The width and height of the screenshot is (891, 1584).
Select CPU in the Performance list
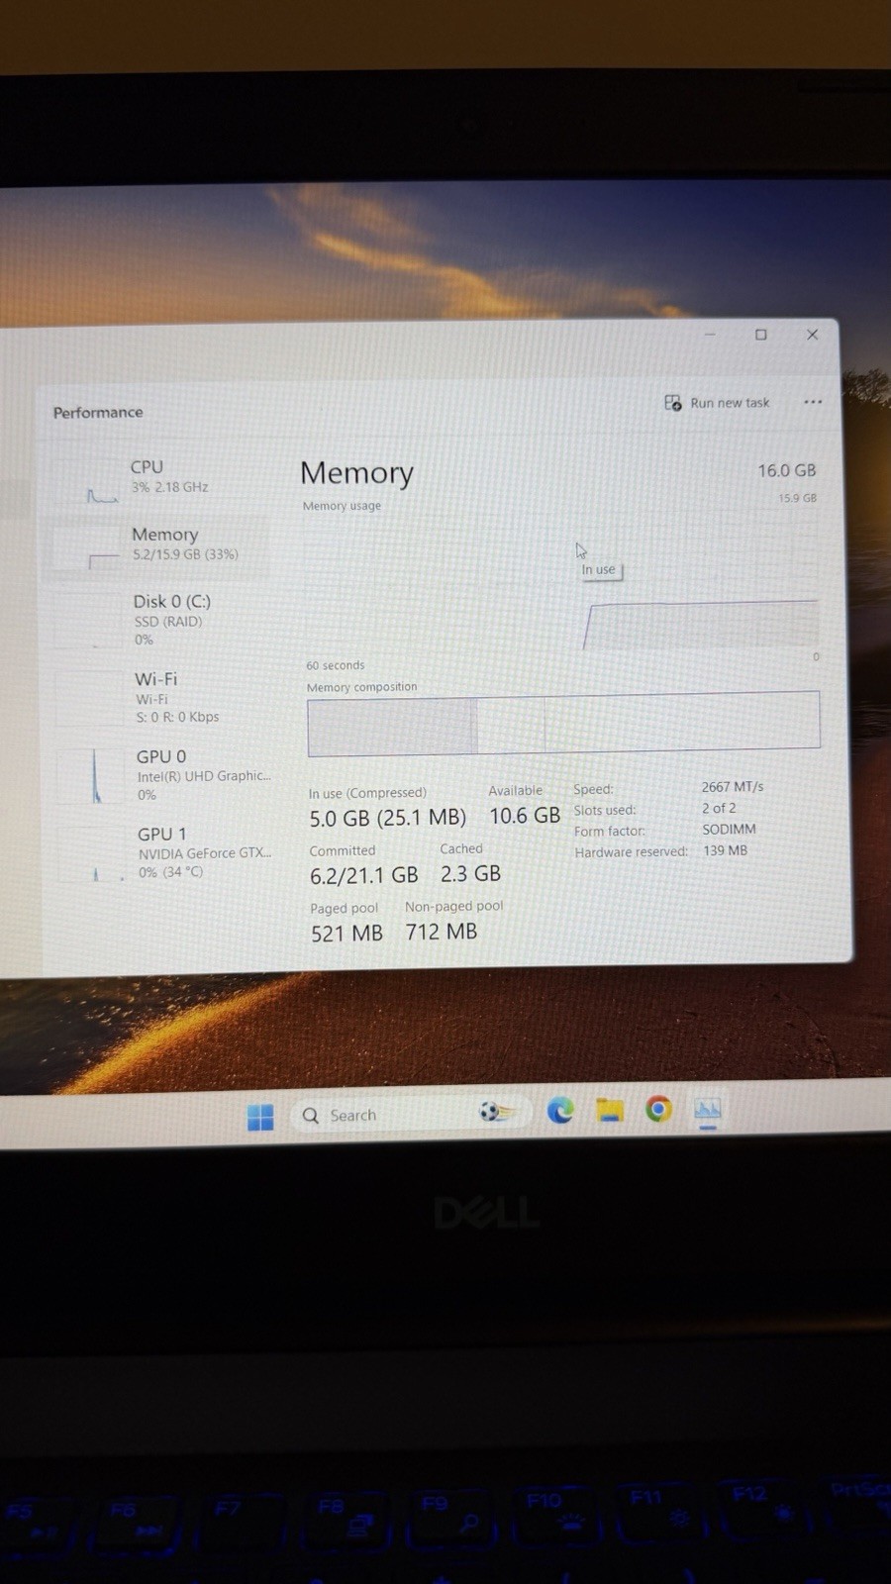[158, 478]
